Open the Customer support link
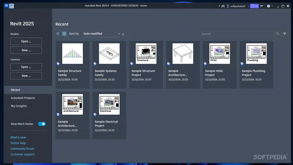This screenshot has width=293, height=165. (22, 154)
